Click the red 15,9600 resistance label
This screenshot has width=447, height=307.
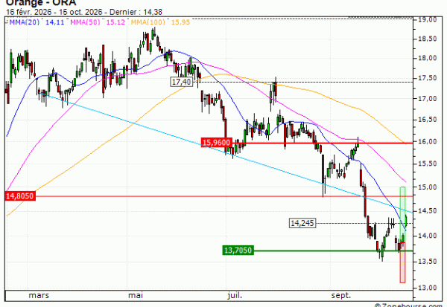pyautogui.click(x=217, y=142)
